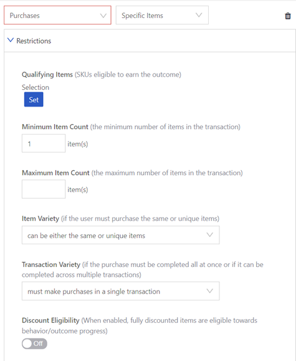Delete this behavior with the trash icon
Screen dimensions: 296x361
[288, 16]
